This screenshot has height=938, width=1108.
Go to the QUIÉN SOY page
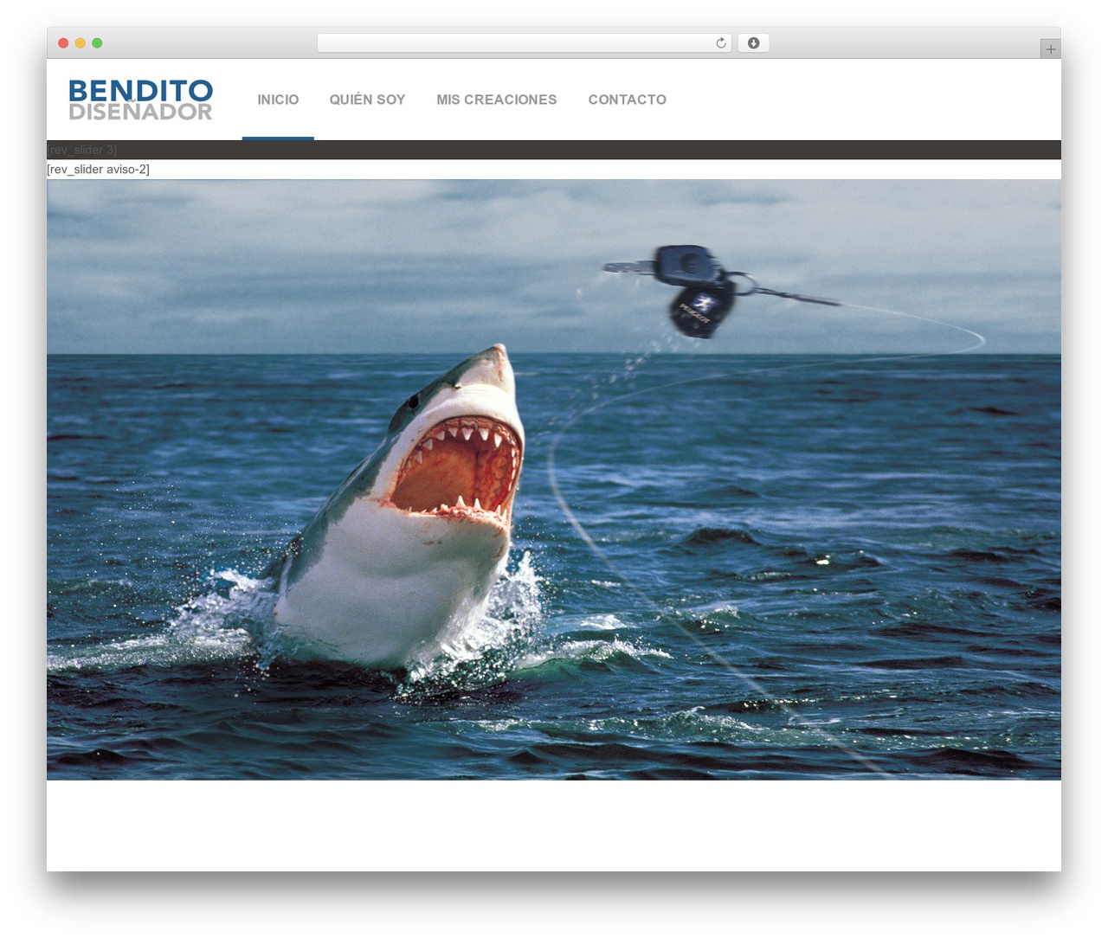367,100
